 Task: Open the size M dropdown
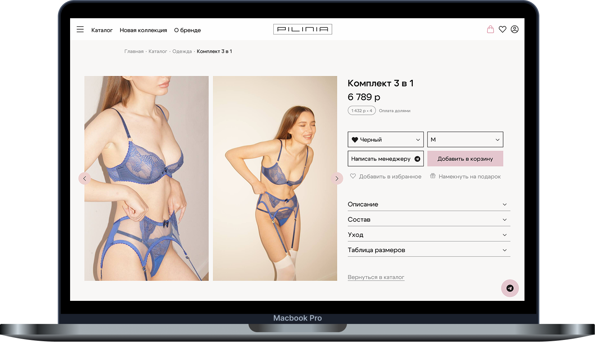(465, 140)
